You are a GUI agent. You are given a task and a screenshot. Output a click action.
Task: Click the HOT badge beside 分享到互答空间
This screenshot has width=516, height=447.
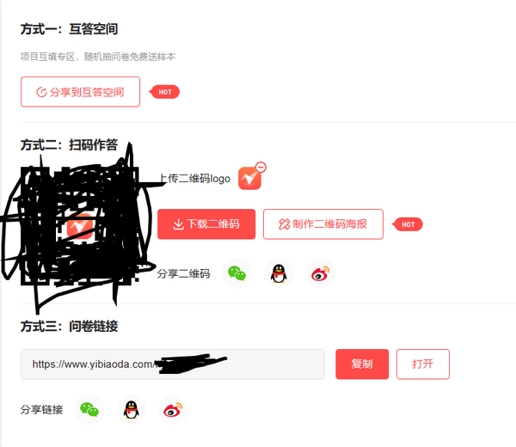(164, 92)
